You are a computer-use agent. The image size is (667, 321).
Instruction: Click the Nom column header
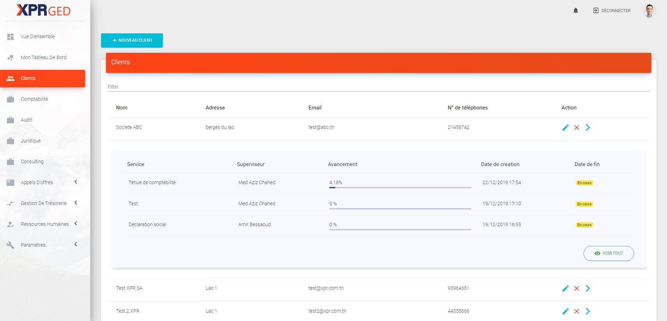122,108
